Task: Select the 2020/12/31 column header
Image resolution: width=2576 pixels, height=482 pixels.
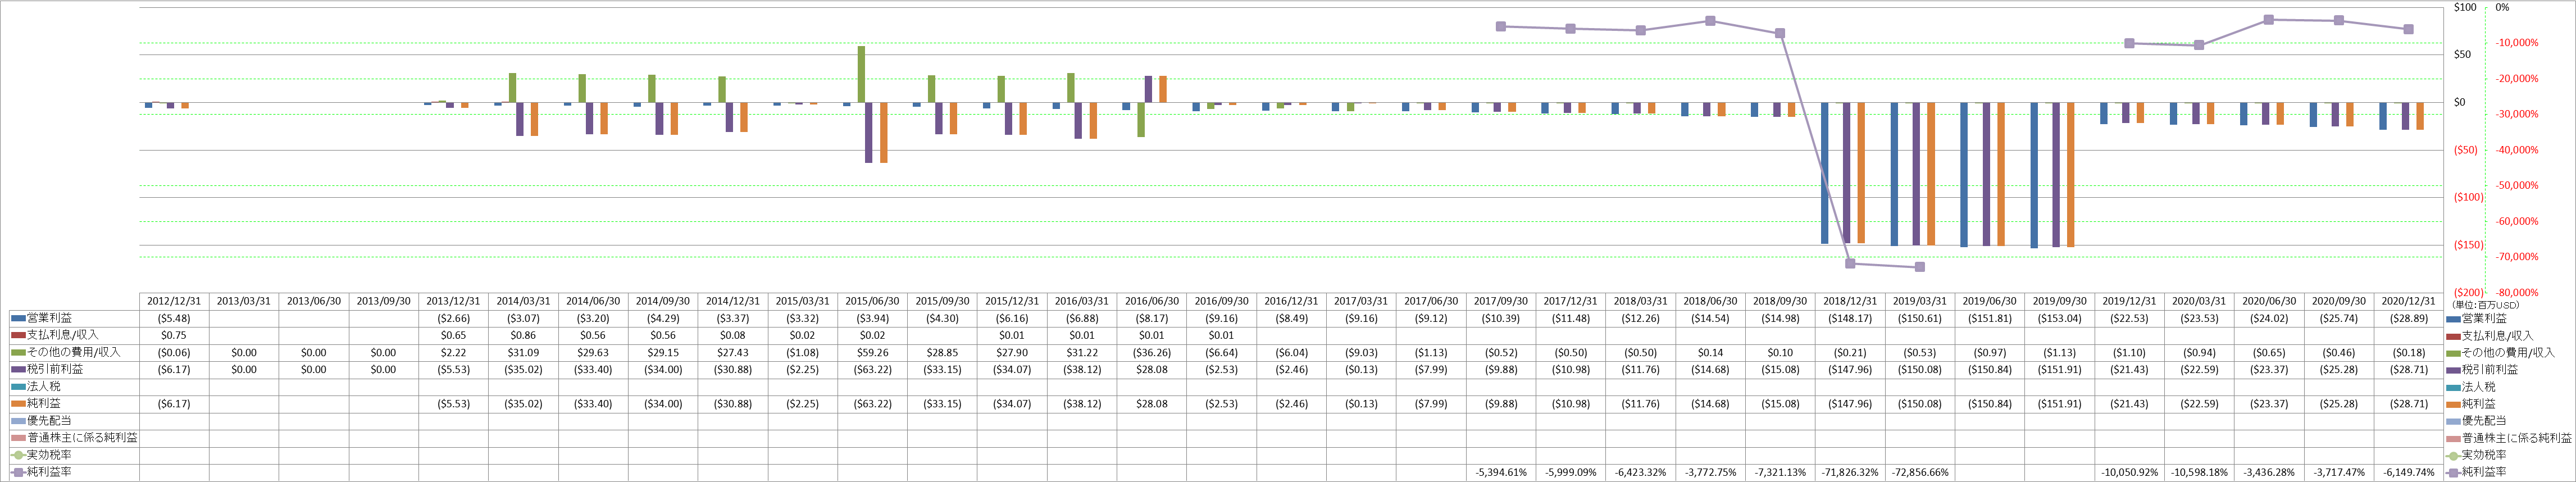Action: point(2408,301)
